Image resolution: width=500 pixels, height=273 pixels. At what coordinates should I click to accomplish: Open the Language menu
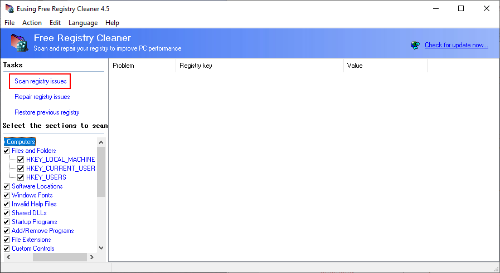(x=82, y=23)
